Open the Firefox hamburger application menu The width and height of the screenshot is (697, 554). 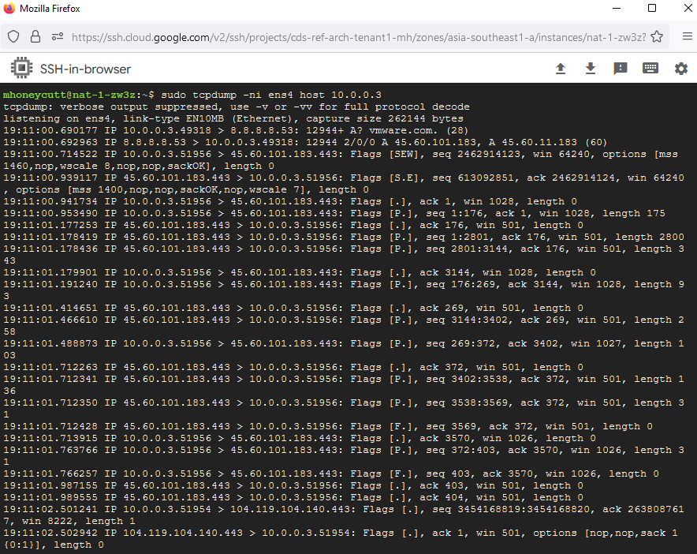[x=688, y=36]
